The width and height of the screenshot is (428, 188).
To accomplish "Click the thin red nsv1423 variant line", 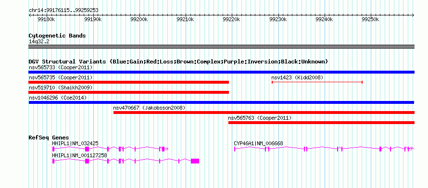I will point(317,82).
